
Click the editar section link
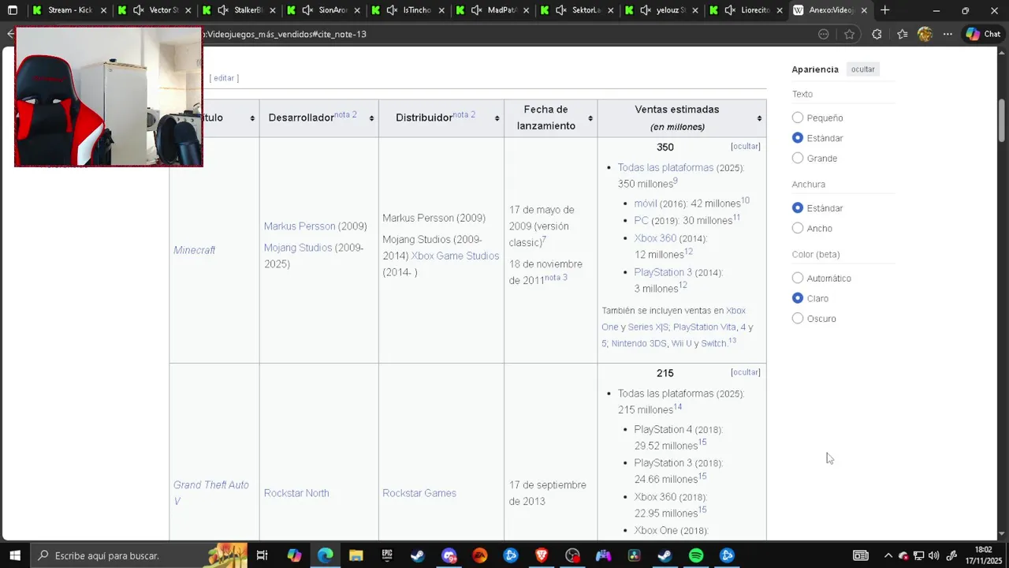[224, 78]
